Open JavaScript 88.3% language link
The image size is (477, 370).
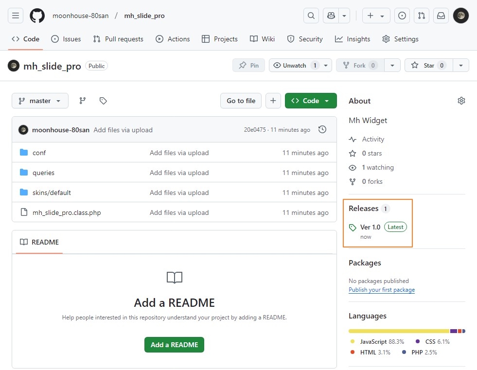(x=377, y=342)
